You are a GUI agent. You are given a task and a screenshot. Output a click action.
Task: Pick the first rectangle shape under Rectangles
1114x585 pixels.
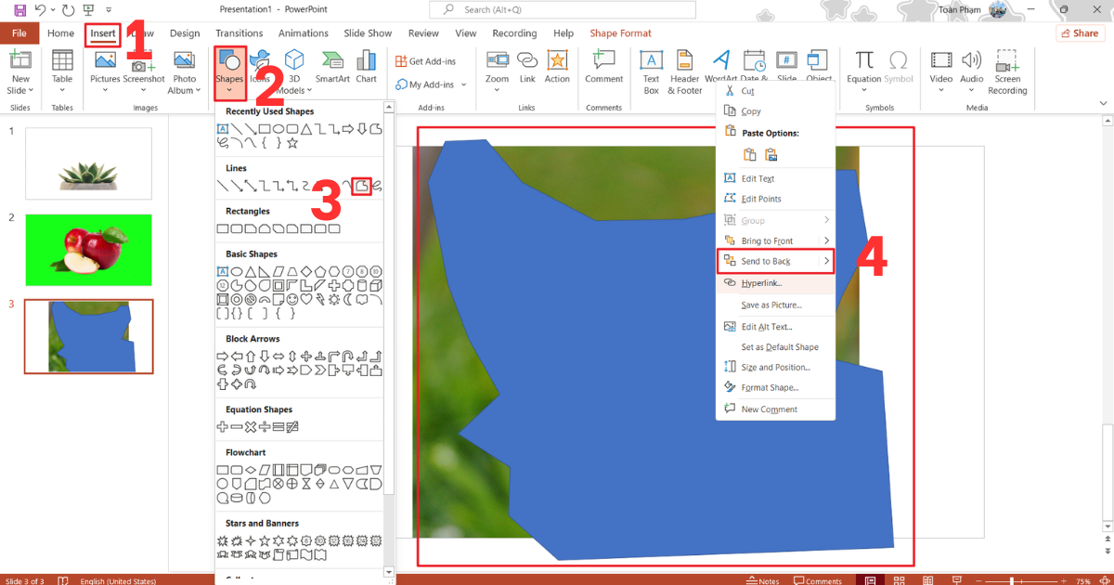point(222,228)
